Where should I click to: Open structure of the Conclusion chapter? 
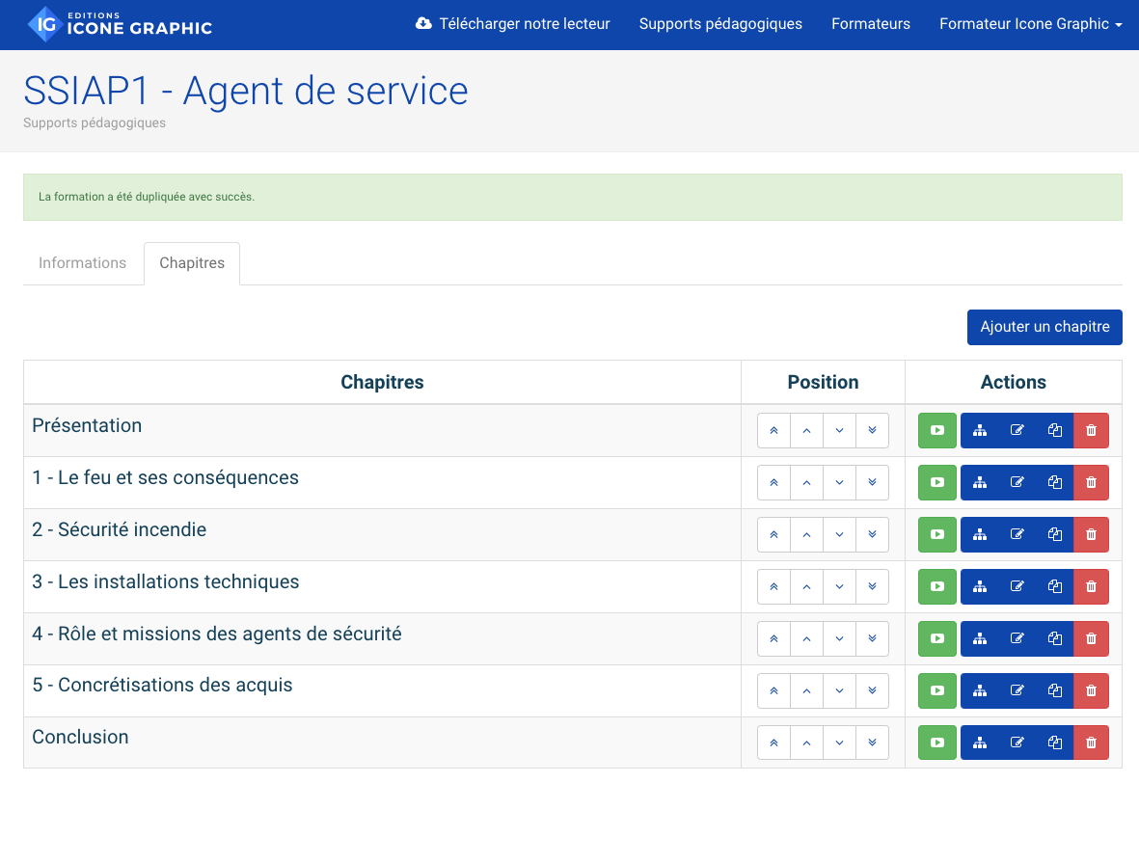(x=980, y=742)
